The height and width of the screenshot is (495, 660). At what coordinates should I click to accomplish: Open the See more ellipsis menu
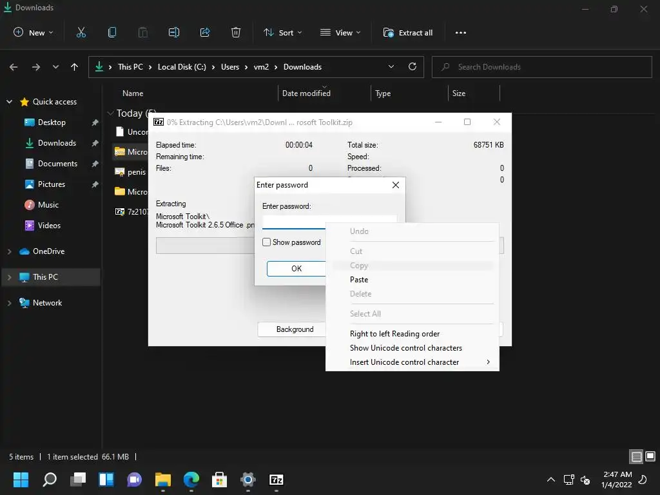click(460, 32)
